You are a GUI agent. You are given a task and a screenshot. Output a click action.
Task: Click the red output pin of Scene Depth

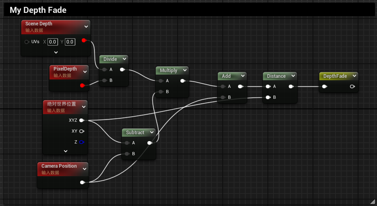[x=84, y=40]
